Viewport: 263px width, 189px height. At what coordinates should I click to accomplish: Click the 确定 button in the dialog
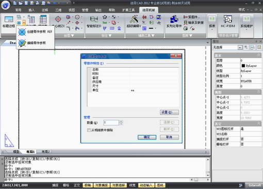147,137
